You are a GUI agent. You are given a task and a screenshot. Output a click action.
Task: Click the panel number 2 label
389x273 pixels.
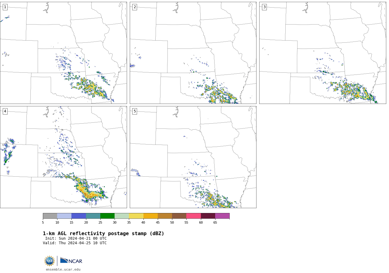point(135,7)
